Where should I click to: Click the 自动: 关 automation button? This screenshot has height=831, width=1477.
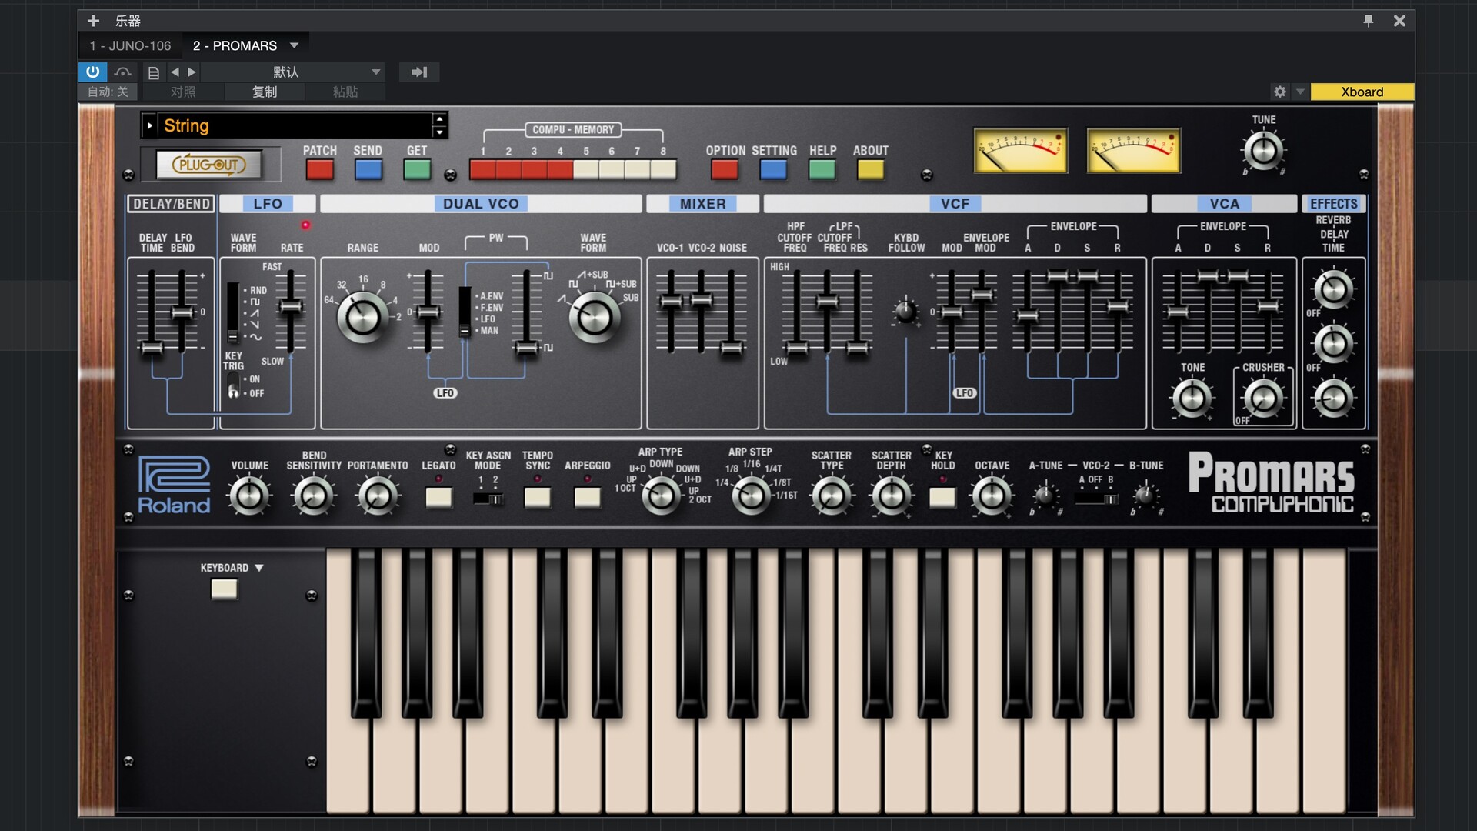[x=108, y=92]
